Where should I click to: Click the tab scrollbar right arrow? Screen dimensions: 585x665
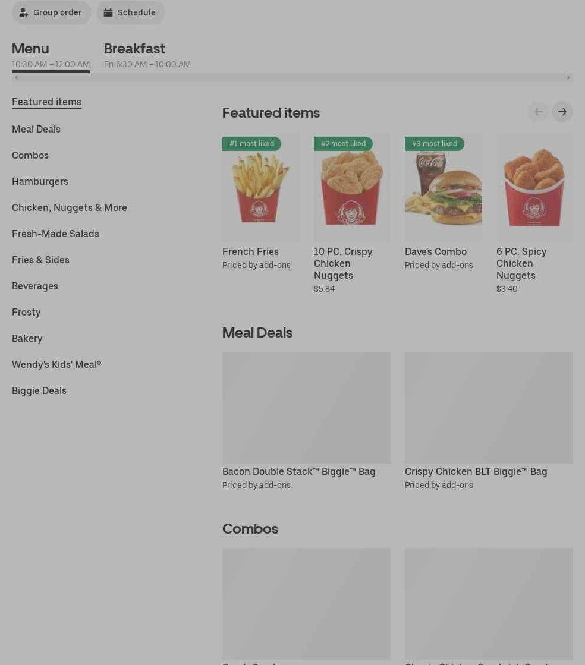pos(568,78)
